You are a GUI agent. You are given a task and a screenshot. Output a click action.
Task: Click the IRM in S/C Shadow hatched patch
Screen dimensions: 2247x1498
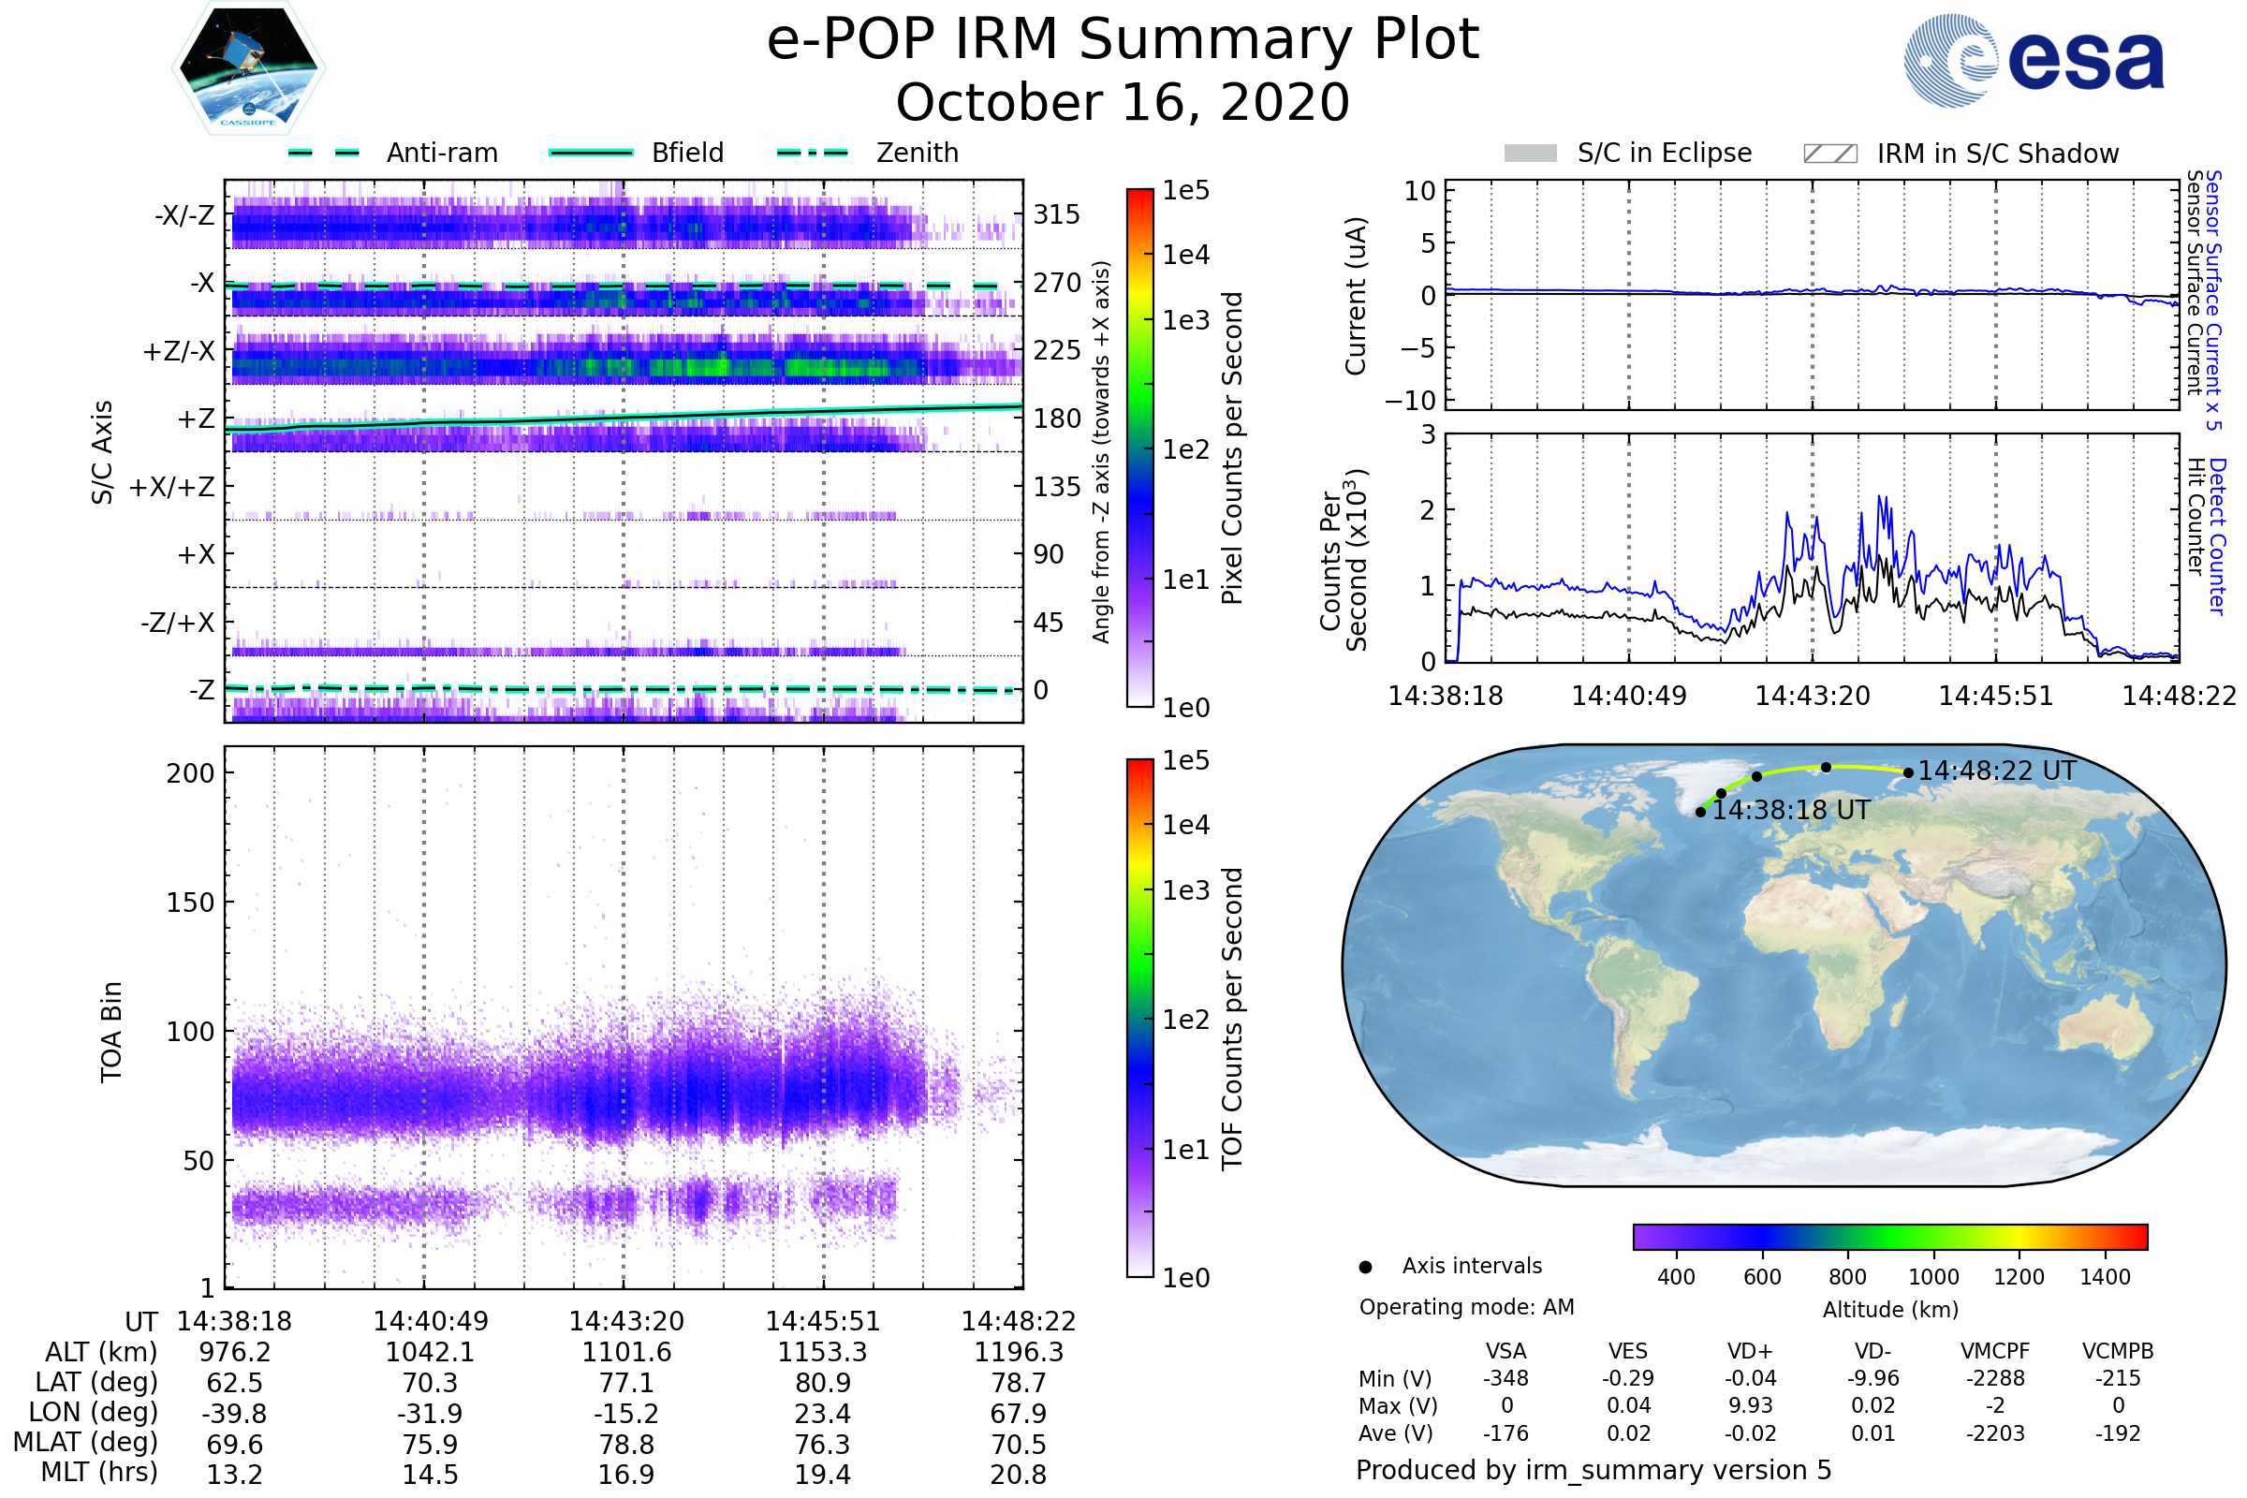pos(1829,154)
